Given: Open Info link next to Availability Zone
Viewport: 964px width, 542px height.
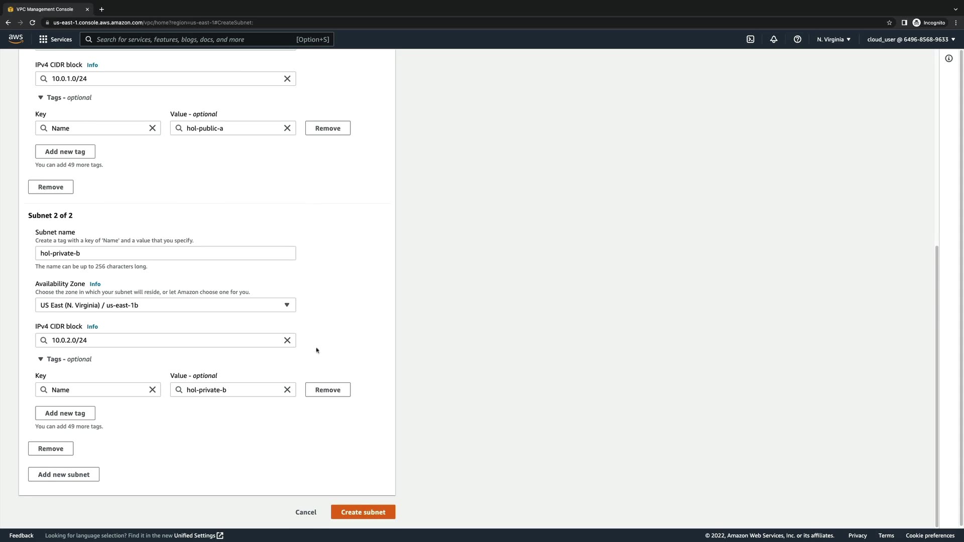Looking at the screenshot, I should point(95,284).
